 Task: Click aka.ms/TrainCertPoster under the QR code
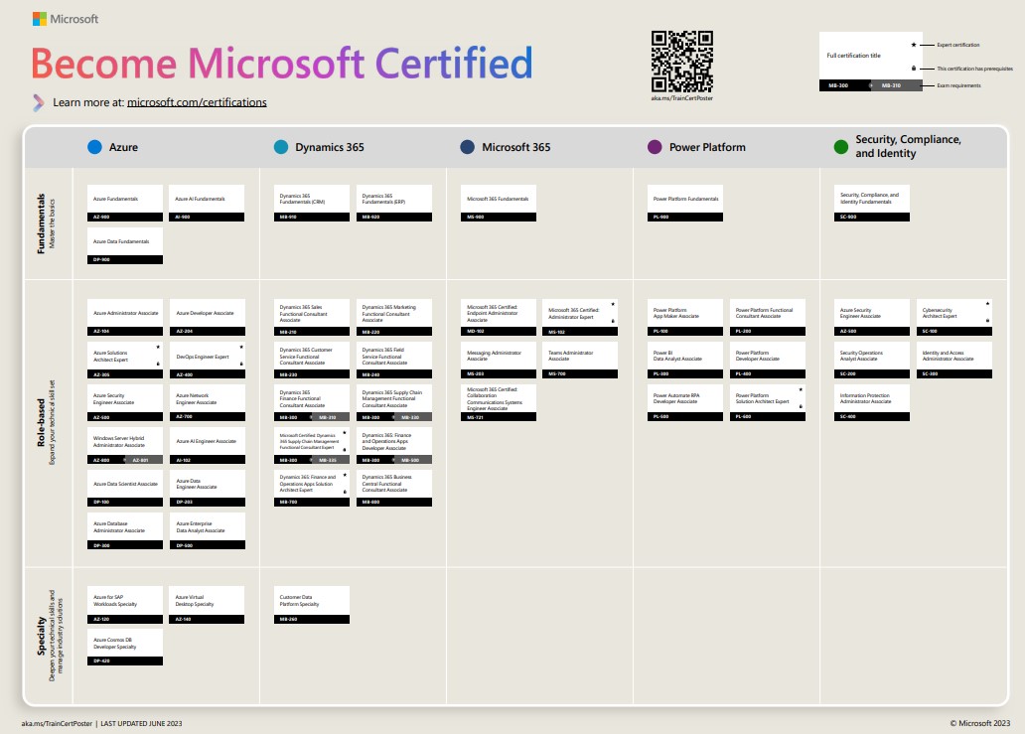pyautogui.click(x=681, y=98)
